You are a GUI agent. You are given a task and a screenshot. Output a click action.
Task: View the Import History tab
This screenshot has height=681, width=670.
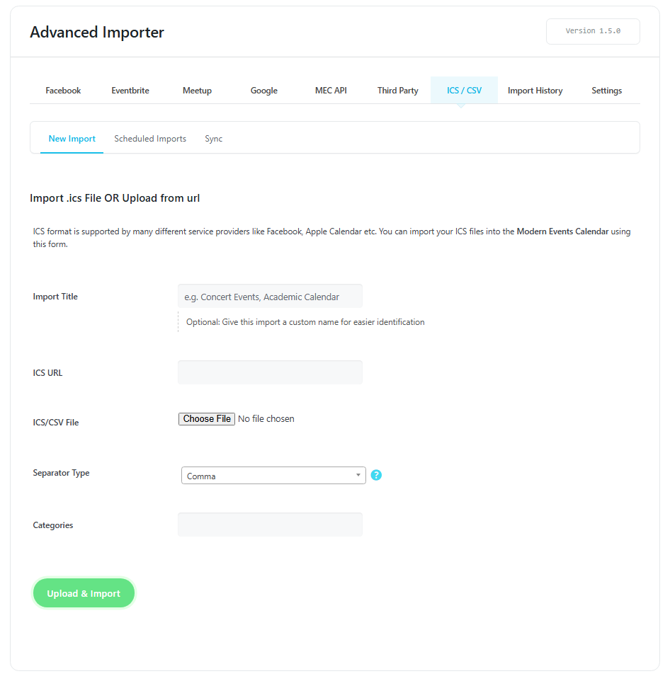[535, 91]
